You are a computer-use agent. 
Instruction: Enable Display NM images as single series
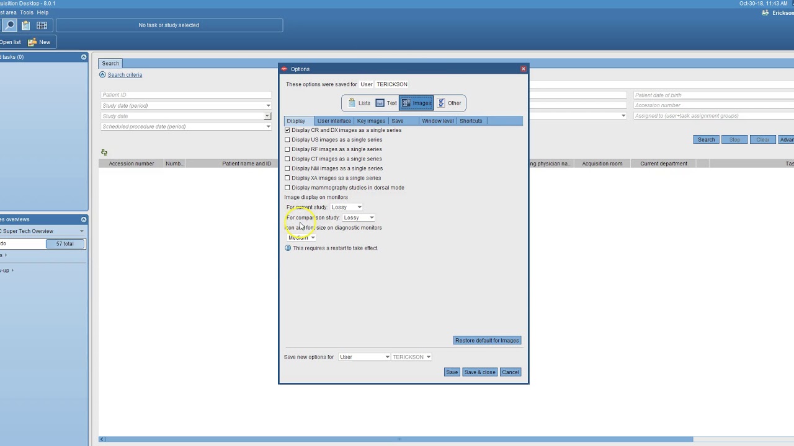coord(287,168)
